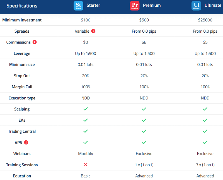The image size is (223, 180).
Task: Click the $5 commission value
Action: coord(205,42)
